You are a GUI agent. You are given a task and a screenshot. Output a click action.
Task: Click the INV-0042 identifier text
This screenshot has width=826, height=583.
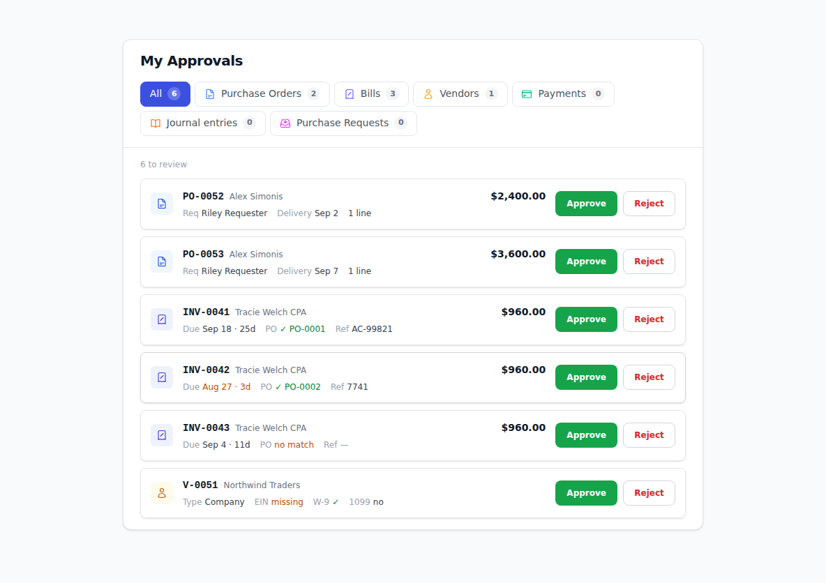(x=206, y=370)
